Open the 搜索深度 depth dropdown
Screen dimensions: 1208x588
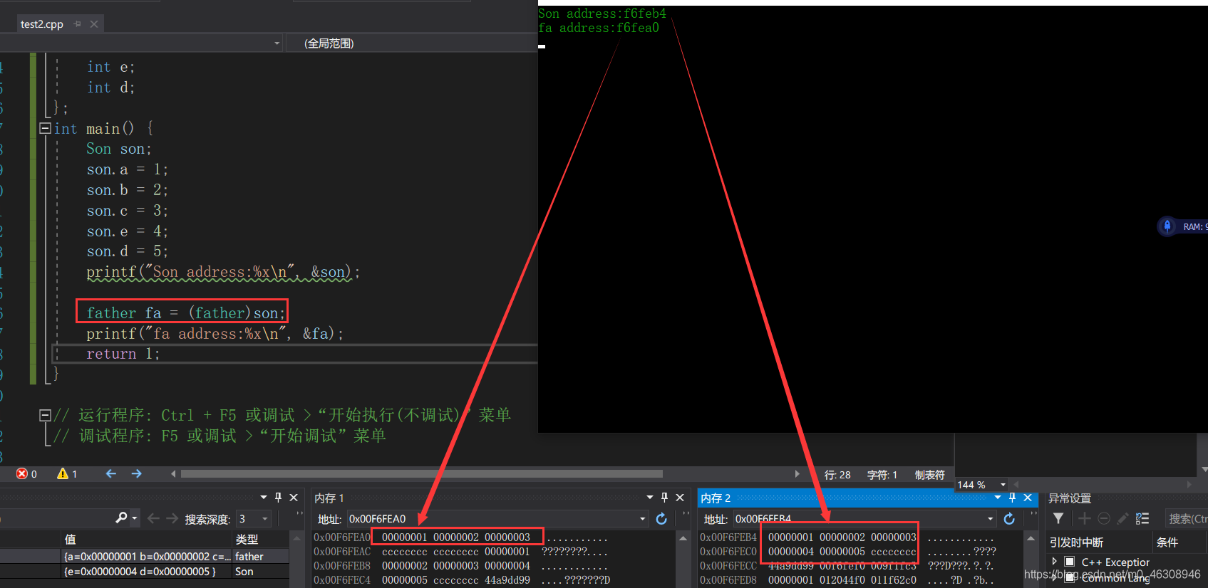click(254, 519)
